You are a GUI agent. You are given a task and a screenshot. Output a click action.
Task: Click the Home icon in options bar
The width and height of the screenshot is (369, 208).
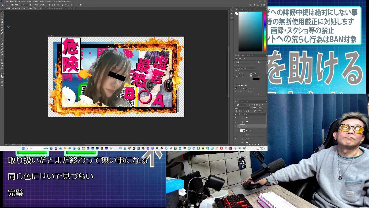[3, 5]
